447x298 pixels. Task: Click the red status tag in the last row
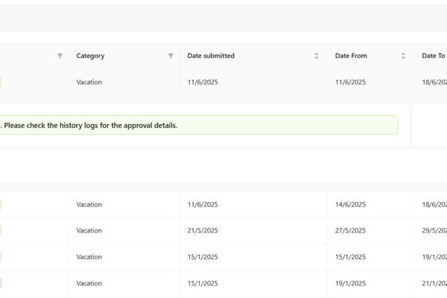1,283
